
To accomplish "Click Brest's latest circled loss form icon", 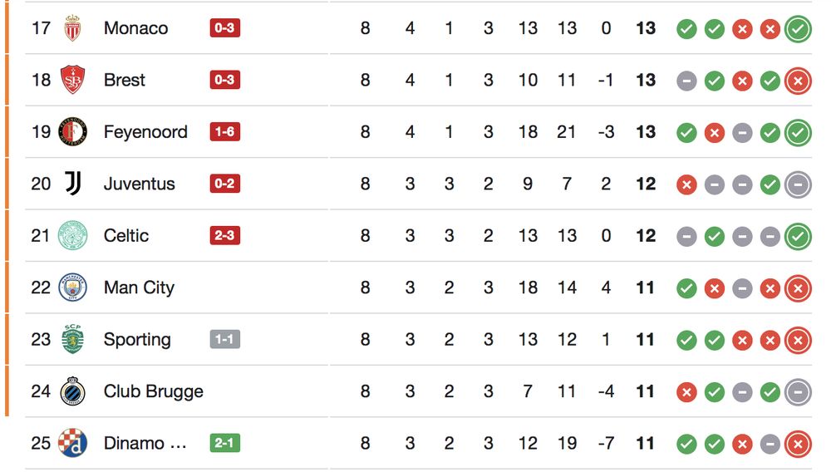I will point(798,81).
